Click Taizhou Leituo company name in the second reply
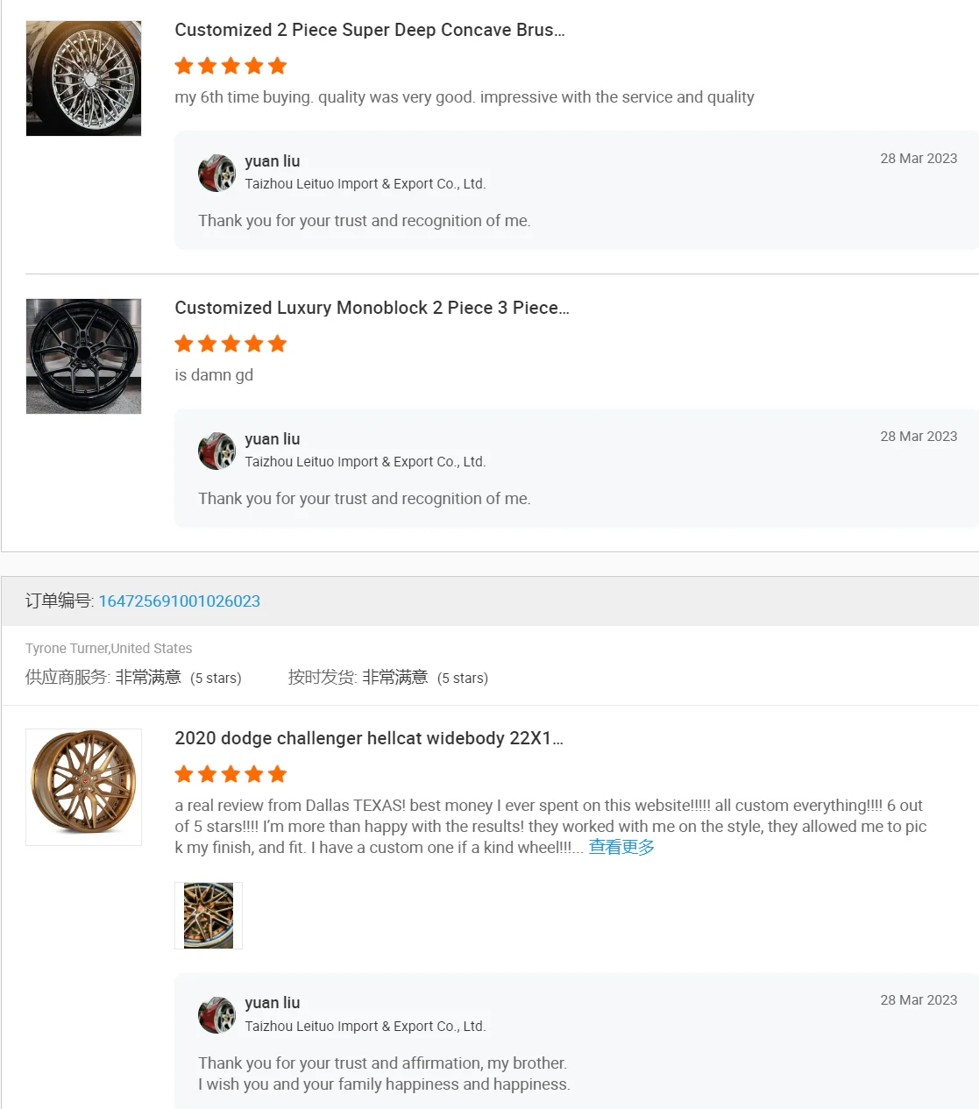The height and width of the screenshot is (1109, 979). click(365, 462)
